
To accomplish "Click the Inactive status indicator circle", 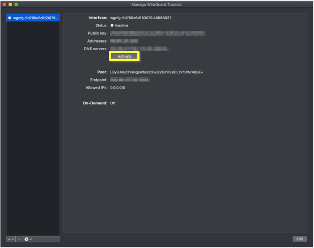I will click(x=112, y=26).
